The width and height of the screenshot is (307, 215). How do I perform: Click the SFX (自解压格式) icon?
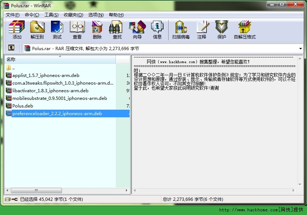click(x=245, y=30)
